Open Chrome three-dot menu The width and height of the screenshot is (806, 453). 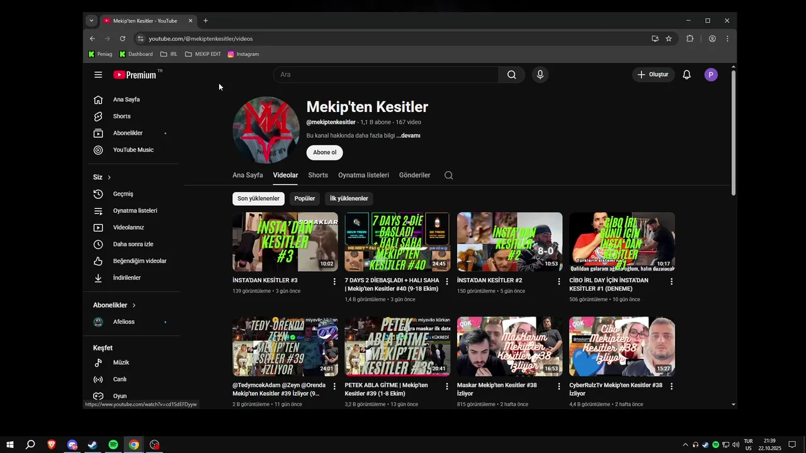tap(727, 38)
